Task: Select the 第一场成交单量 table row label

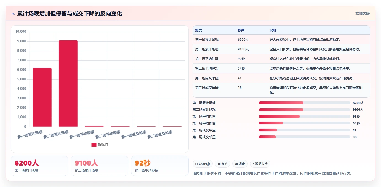Action: pos(207,78)
